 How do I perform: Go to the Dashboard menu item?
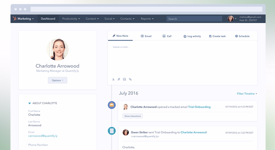point(48,19)
